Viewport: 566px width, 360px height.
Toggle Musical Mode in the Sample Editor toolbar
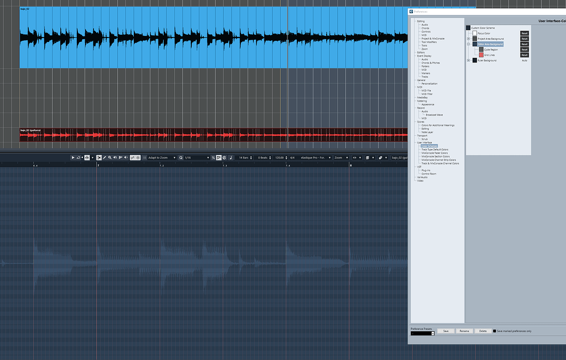pos(218,157)
